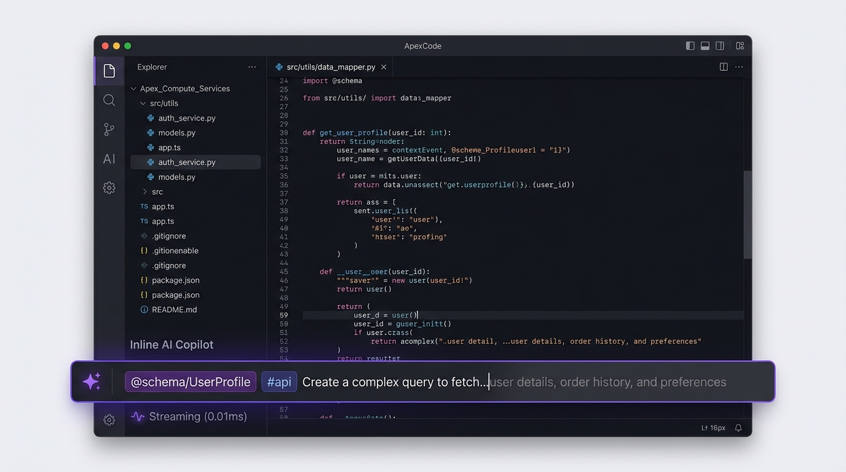This screenshot has height=472, width=846.
Task: Toggle the primary sidebar layout icon
Action: (x=690, y=45)
